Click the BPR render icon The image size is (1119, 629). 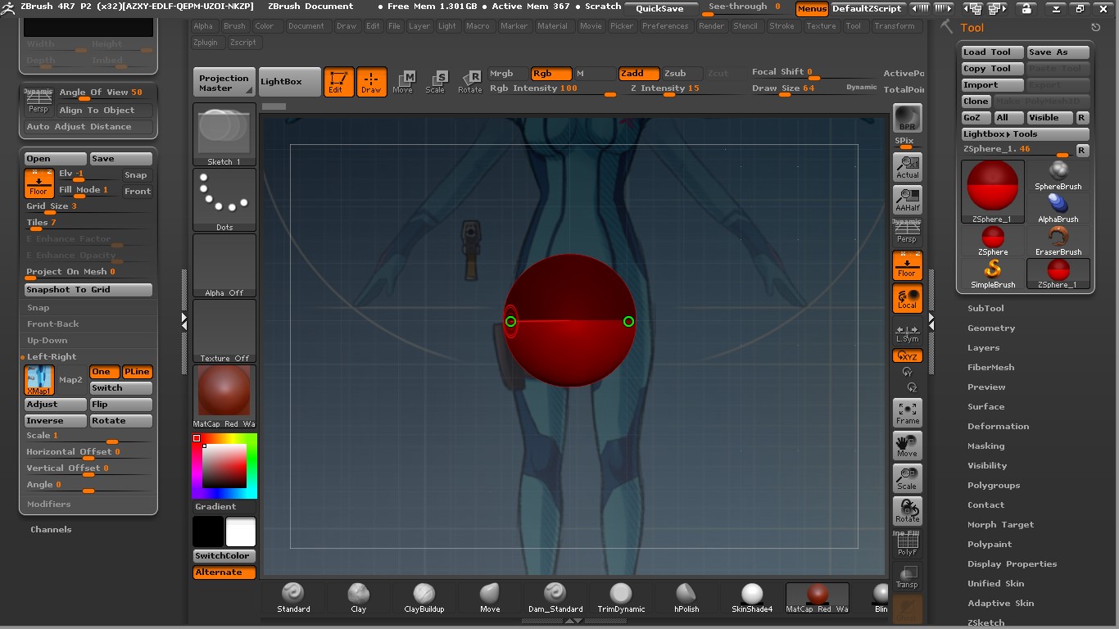click(x=907, y=118)
